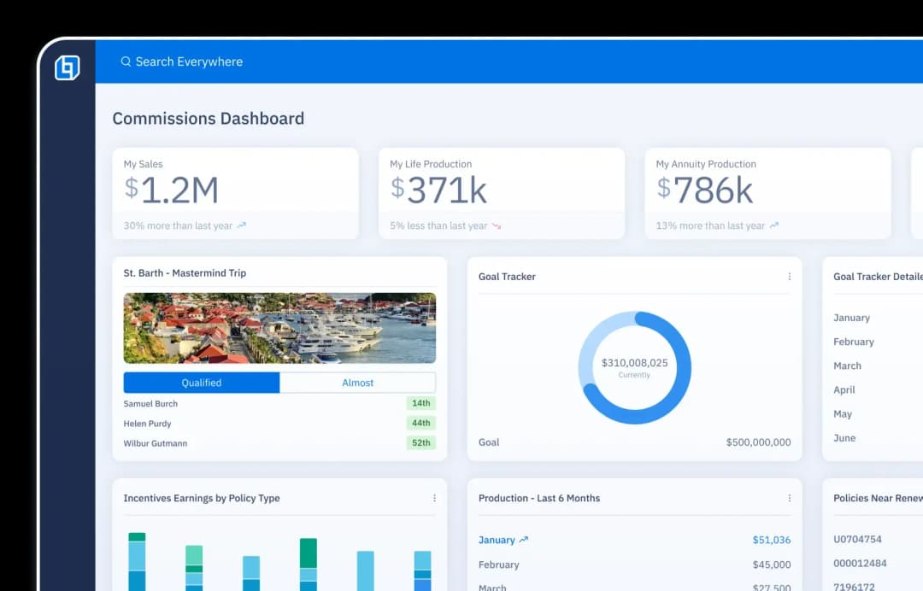Switch to the Qualified tab
The width and height of the screenshot is (923, 591).
coord(202,383)
